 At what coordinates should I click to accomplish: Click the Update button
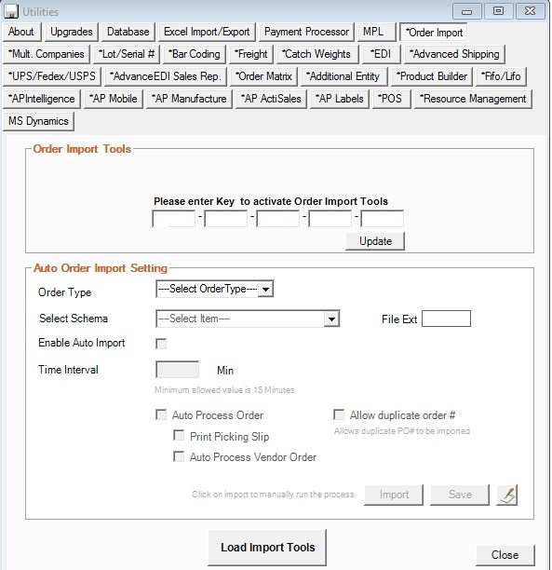pyautogui.click(x=375, y=241)
